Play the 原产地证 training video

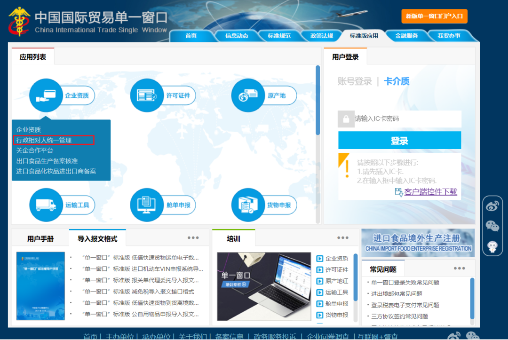320,281
